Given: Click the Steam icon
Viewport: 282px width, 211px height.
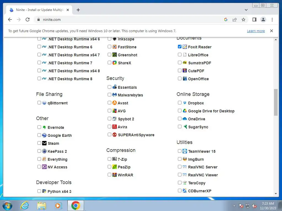Looking at the screenshot, I should tap(44, 143).
